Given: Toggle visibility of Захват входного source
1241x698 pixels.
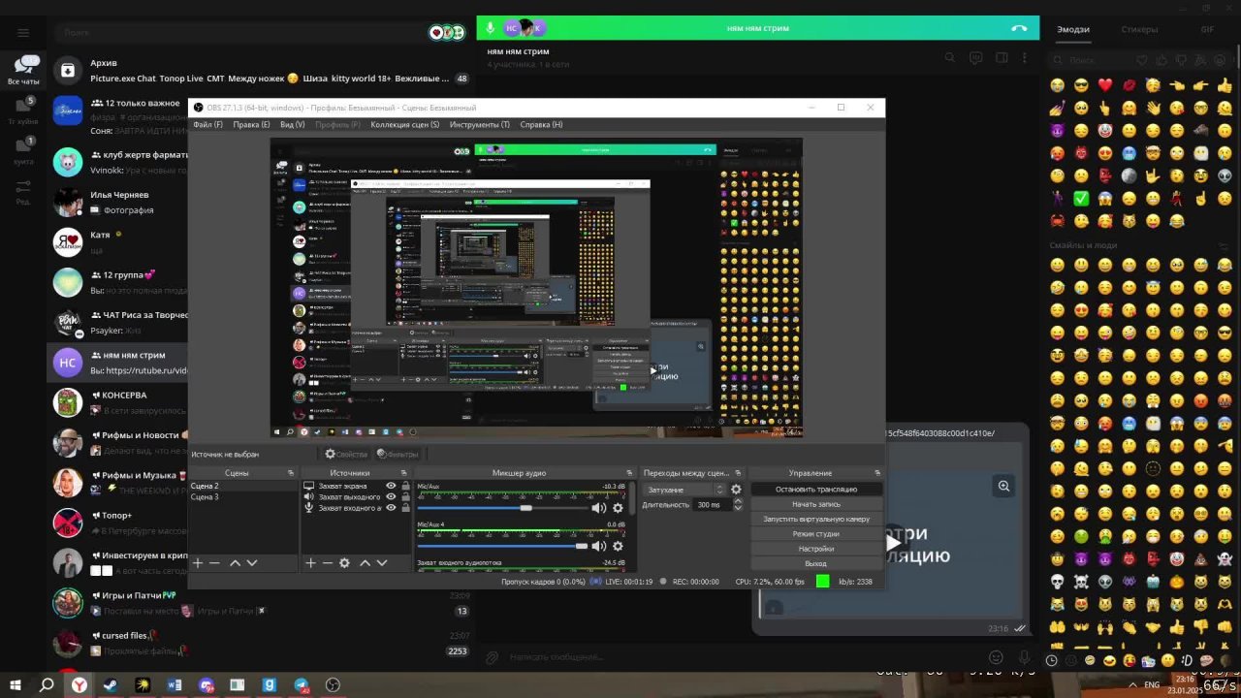Looking at the screenshot, I should point(391,508).
